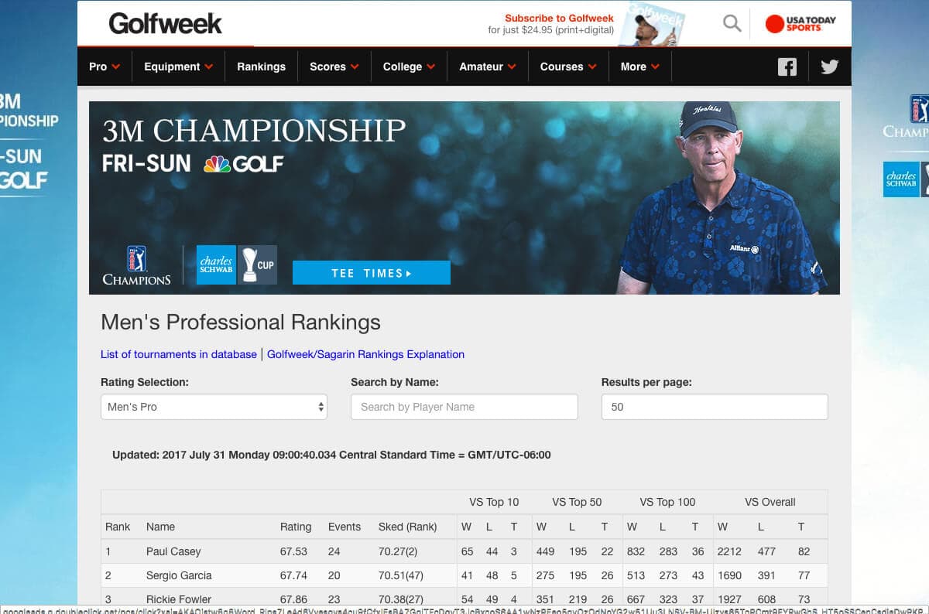
Task: Click Subscribe to Golfweek link
Action: [x=559, y=18]
